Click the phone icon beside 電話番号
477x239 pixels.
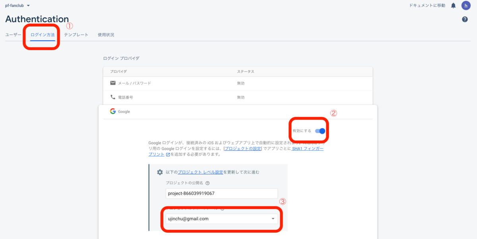(x=113, y=97)
